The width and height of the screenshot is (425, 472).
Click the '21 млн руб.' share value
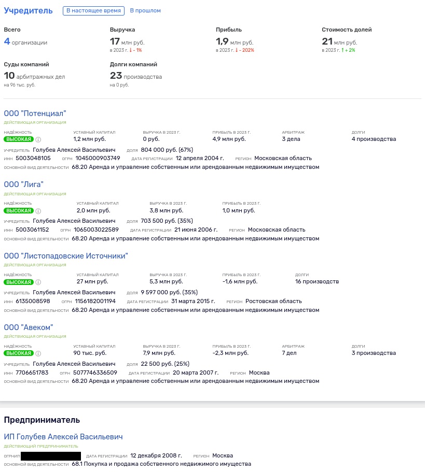click(339, 41)
